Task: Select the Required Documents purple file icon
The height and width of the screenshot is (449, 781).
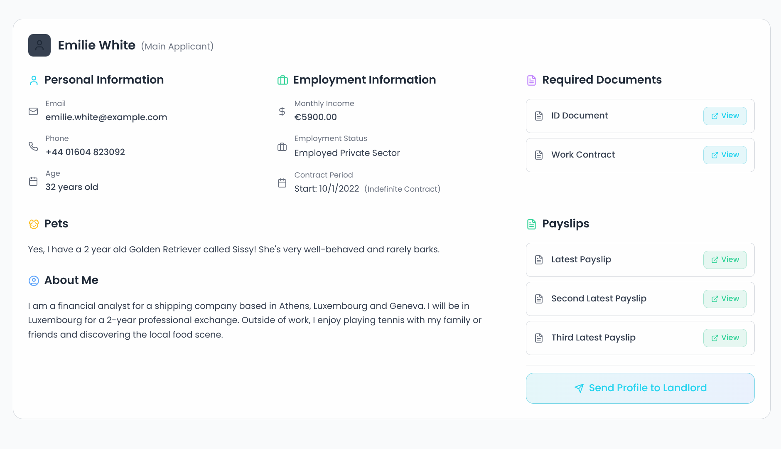Action: [532, 80]
